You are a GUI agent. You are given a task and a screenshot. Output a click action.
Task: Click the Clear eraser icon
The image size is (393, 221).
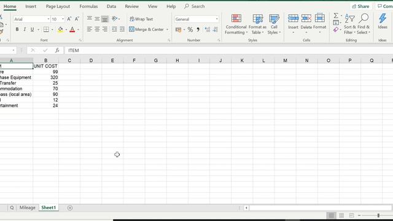point(336,29)
